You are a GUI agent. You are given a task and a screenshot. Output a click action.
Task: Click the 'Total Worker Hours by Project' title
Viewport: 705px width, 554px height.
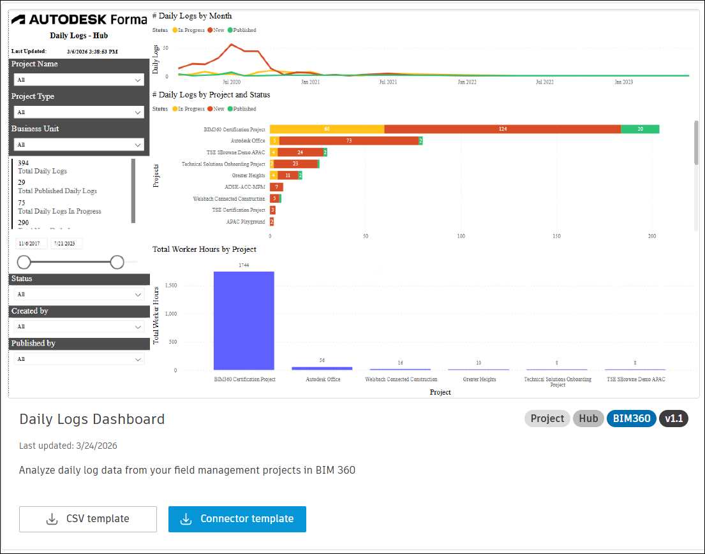coord(204,249)
